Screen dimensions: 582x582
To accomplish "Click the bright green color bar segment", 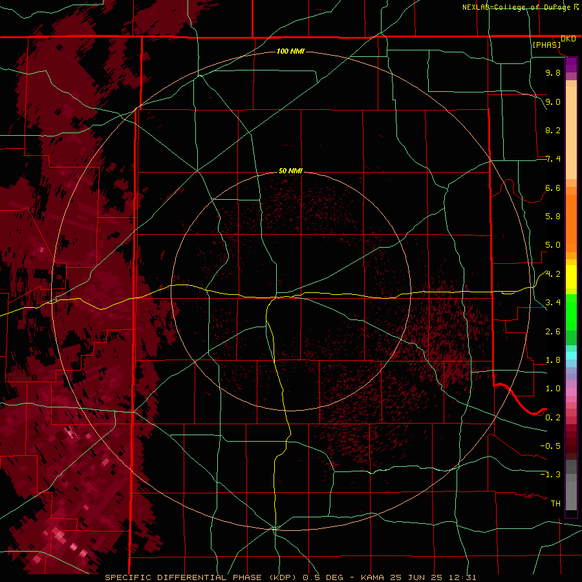I will pos(571,312).
